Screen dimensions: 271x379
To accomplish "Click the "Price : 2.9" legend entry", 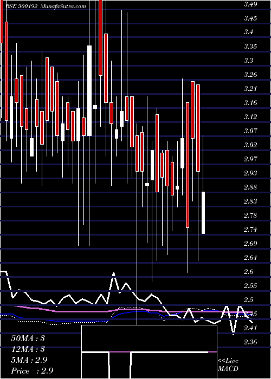I will click(32, 371).
